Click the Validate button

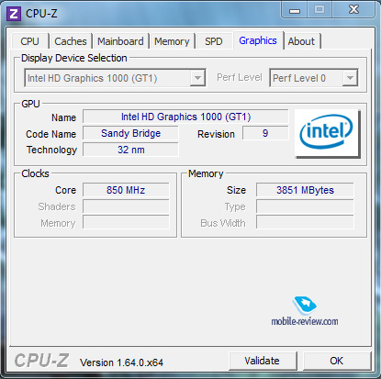pyautogui.click(x=263, y=361)
